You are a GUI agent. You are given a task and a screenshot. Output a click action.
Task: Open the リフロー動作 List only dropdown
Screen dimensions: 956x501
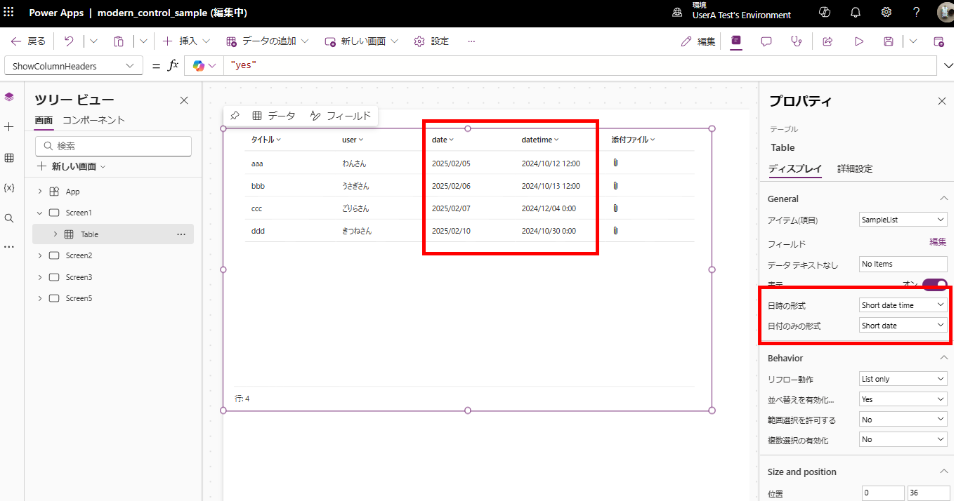tap(903, 378)
